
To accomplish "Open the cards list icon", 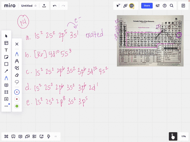I will pos(34,136).
